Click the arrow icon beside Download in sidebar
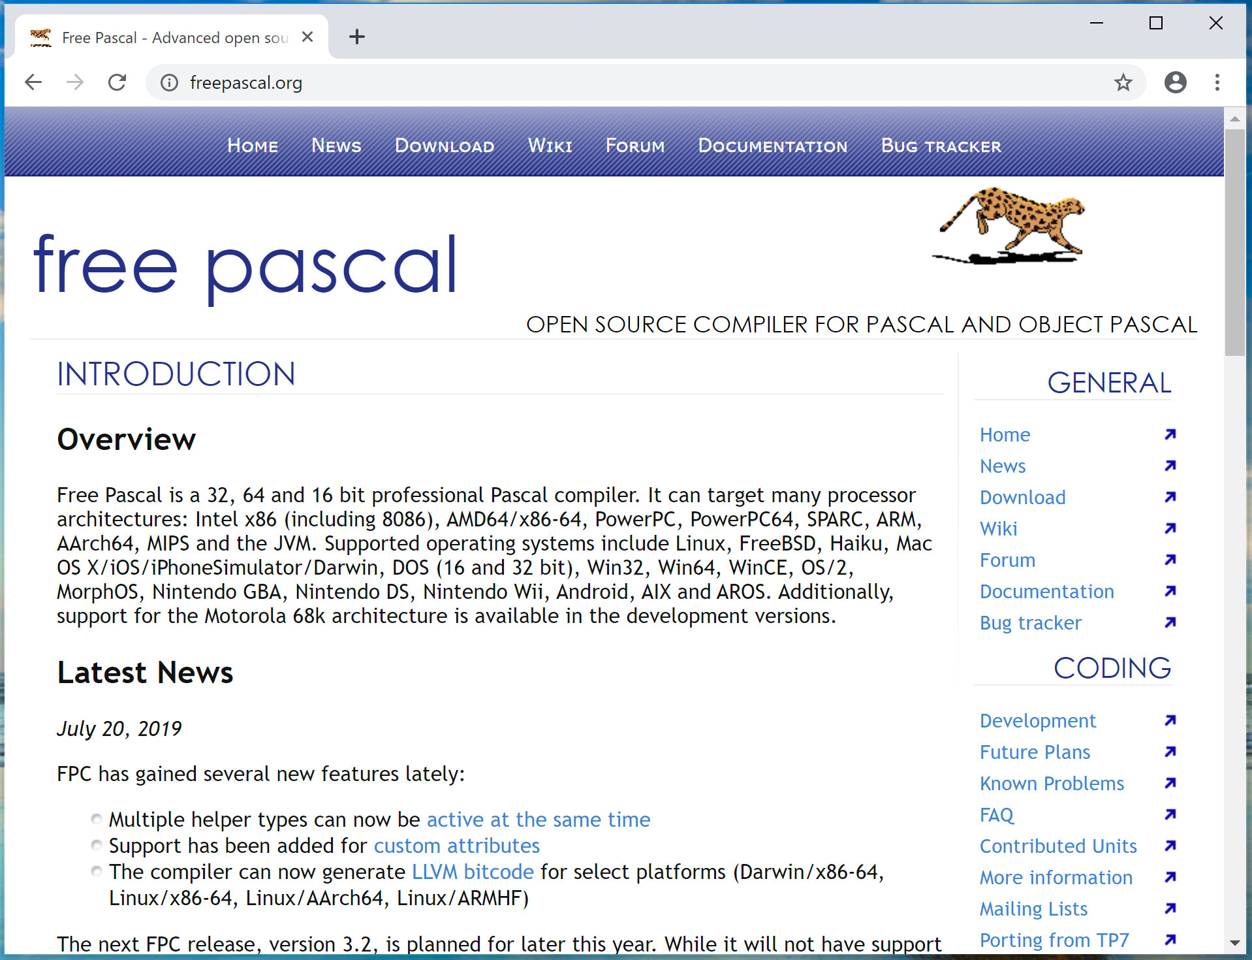The width and height of the screenshot is (1252, 960). 1170,497
